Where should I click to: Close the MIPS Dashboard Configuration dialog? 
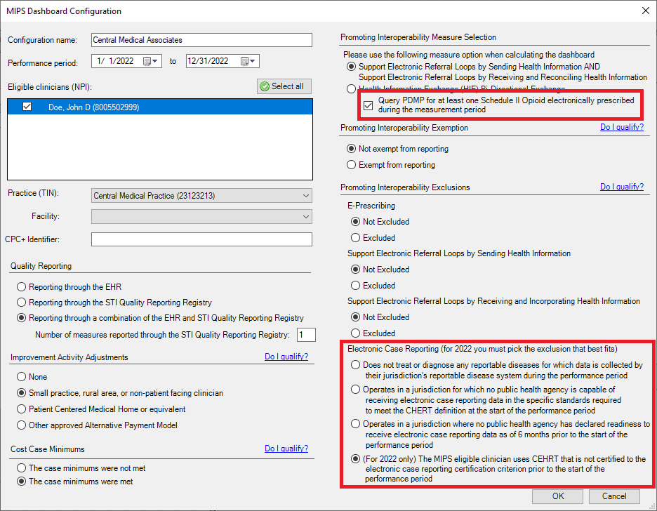pos(645,11)
